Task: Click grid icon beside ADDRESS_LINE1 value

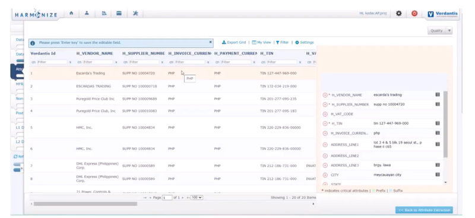Action: [x=438, y=144]
